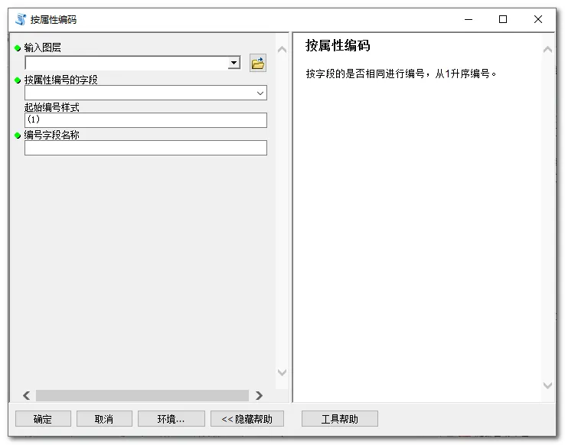Click the help panel scroll-up arrow

tap(547, 50)
